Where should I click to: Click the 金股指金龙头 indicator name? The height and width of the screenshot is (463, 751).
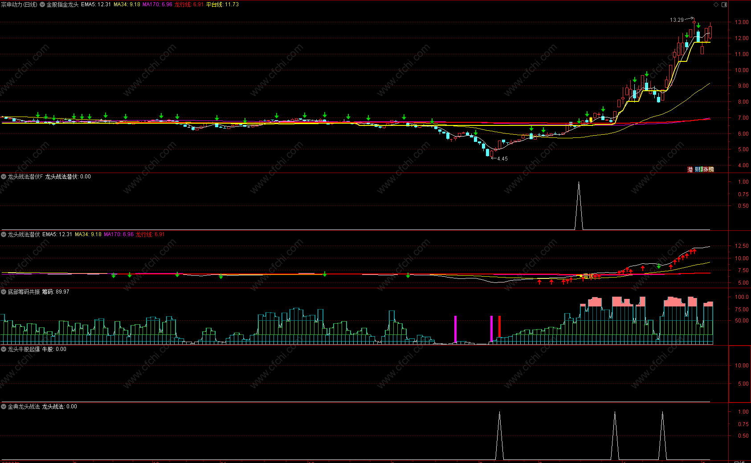coord(62,4)
